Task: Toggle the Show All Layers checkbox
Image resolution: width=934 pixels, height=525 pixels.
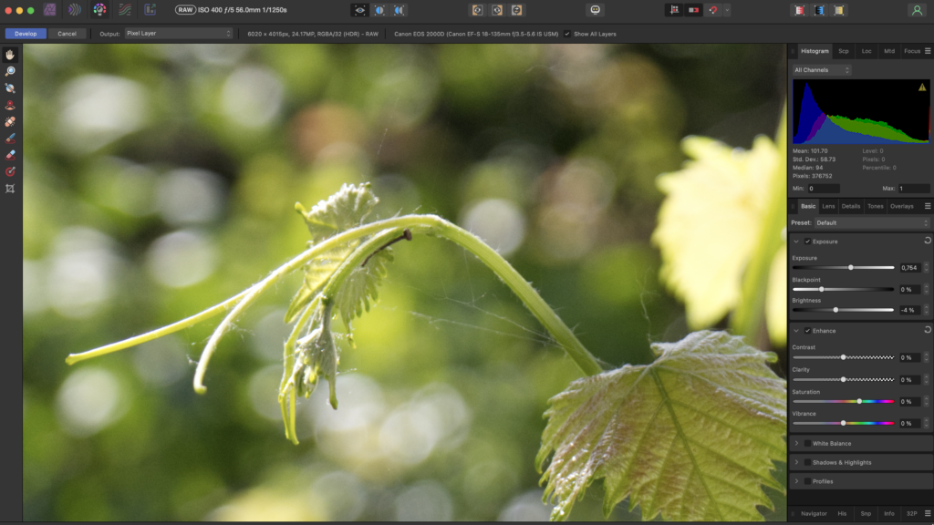Action: click(567, 34)
